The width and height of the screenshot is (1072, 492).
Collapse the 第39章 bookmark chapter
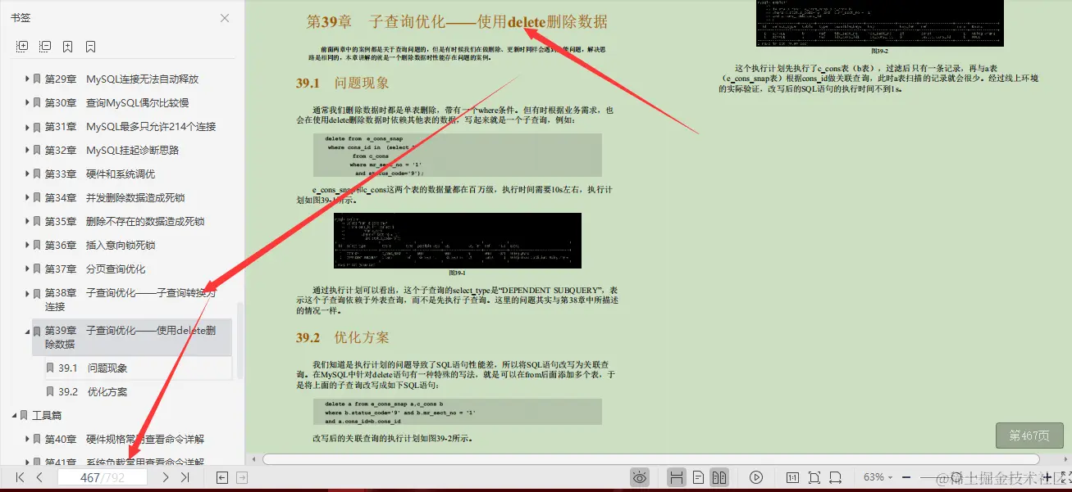click(x=28, y=329)
